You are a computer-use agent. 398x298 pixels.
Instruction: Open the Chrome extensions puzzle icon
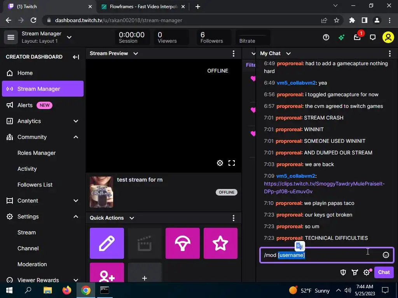(x=352, y=20)
